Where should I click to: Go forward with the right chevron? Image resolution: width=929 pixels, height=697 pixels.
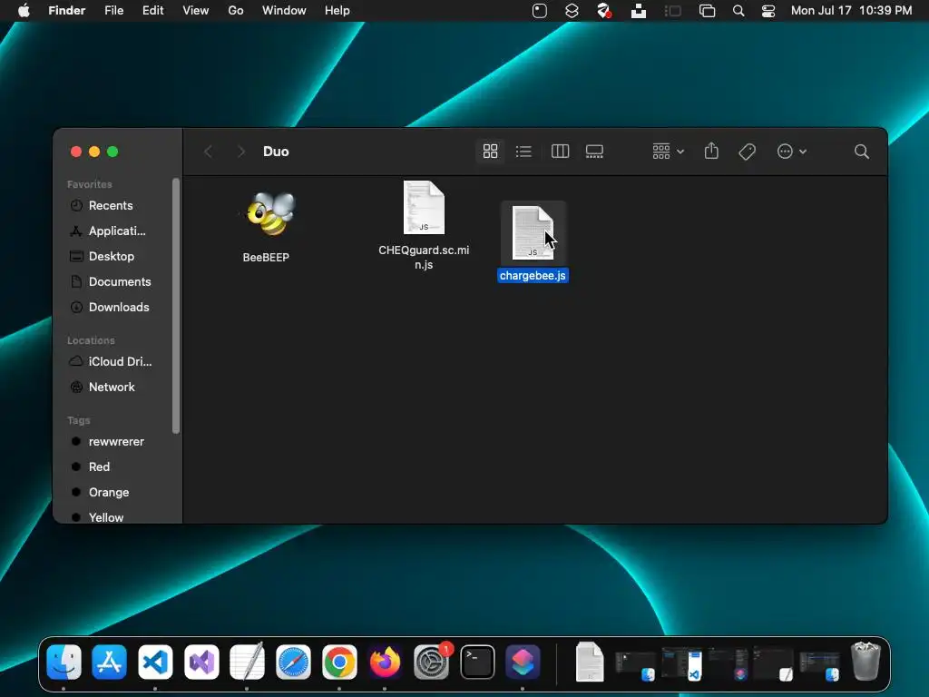[x=240, y=152]
